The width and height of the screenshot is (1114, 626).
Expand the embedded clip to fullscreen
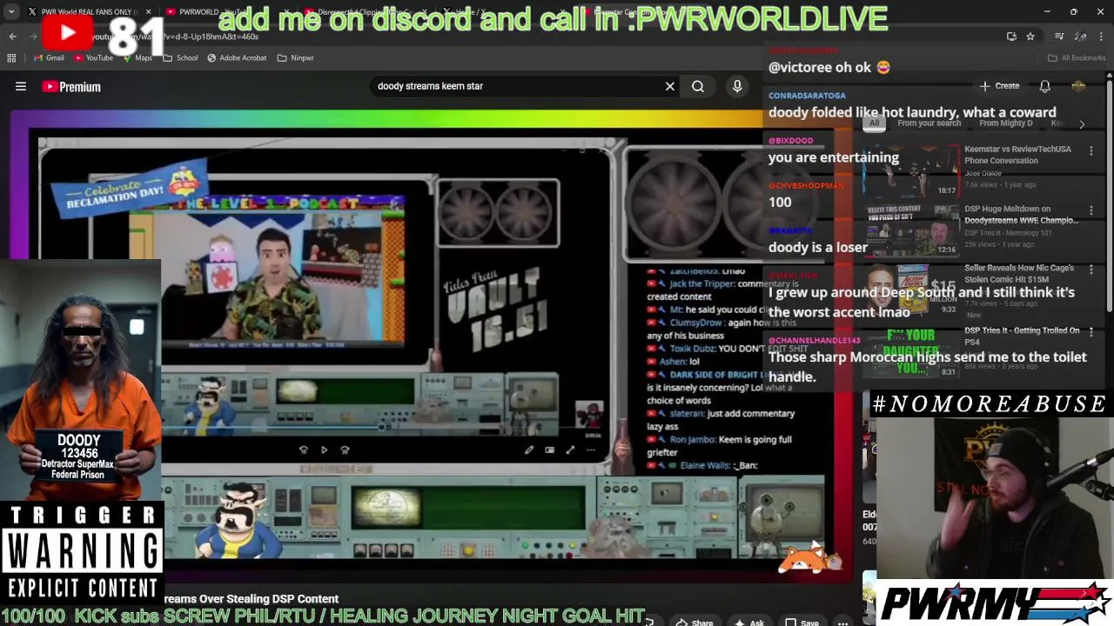coord(570,450)
